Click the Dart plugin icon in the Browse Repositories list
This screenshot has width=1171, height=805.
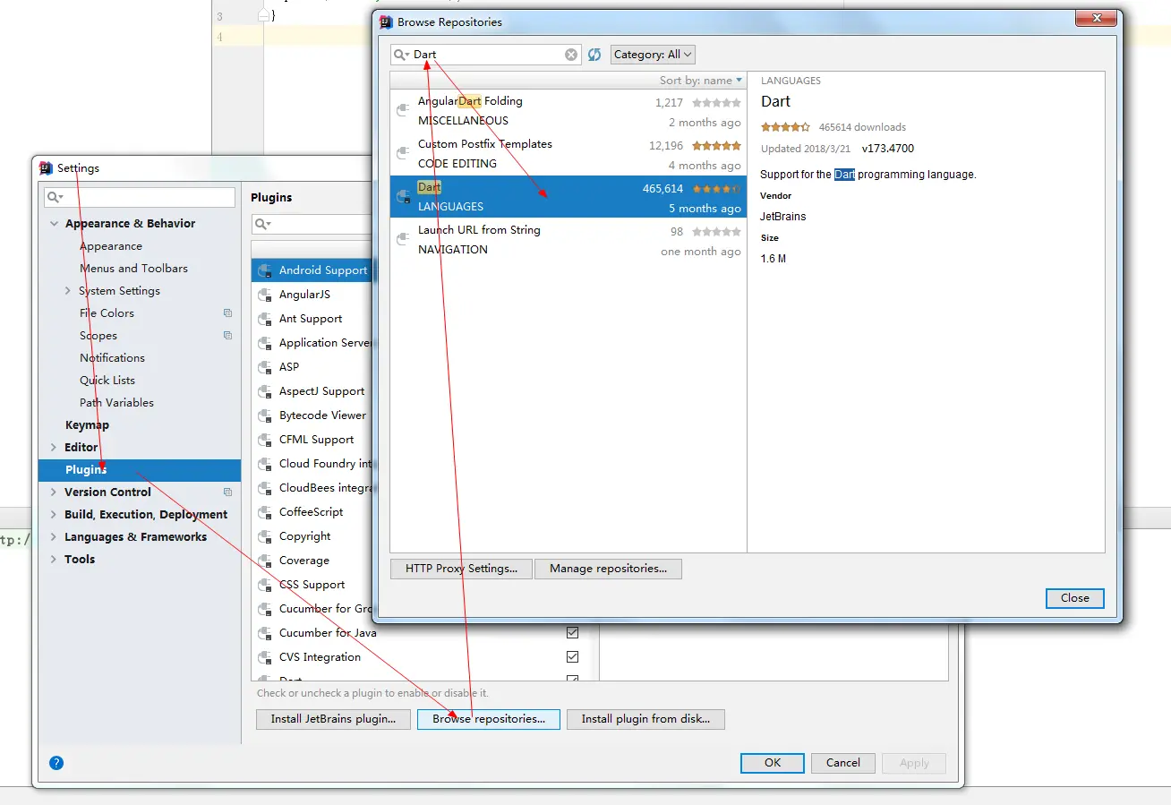(404, 197)
